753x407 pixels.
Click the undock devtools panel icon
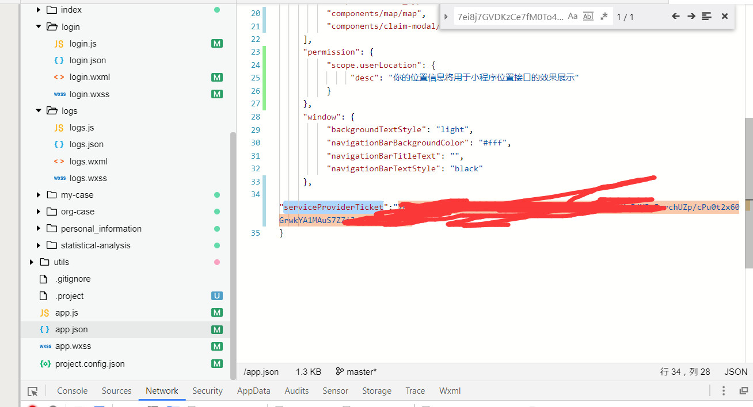pos(743,391)
